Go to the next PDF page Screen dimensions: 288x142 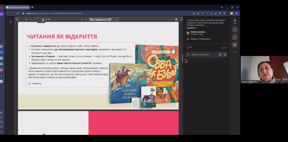(35, 20)
